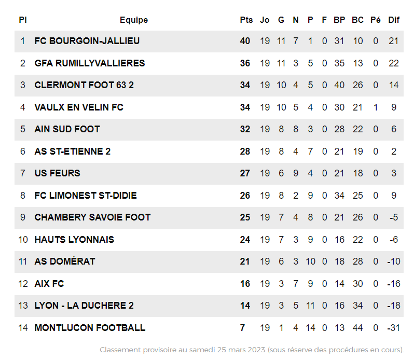The height and width of the screenshot is (359, 414).
Task: Open the FC LIMONEST ST-DIDIE team link
Action: [x=86, y=196]
